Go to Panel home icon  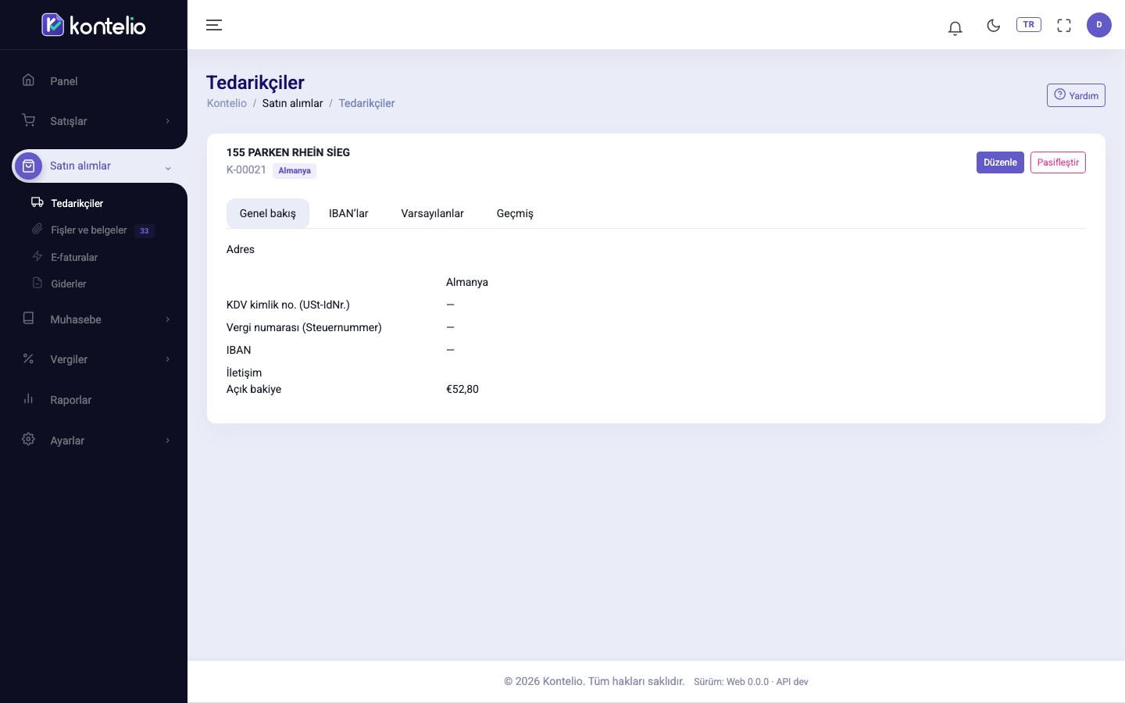point(28,80)
